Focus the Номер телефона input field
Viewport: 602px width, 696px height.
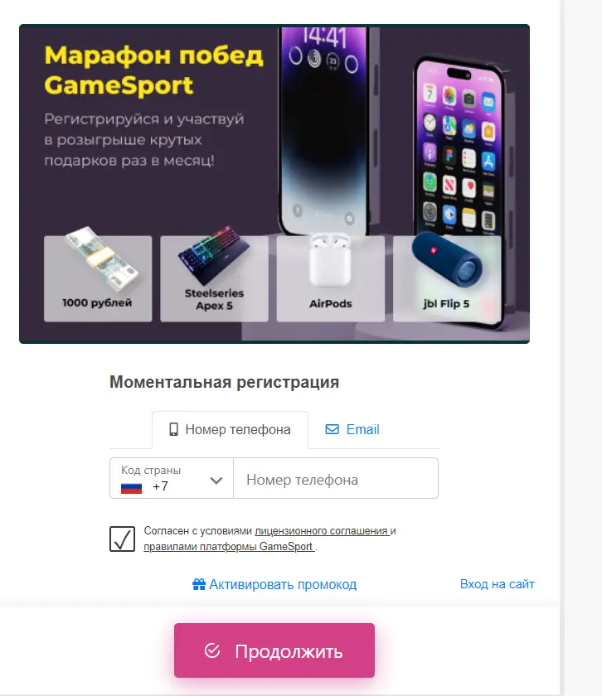pos(336,478)
